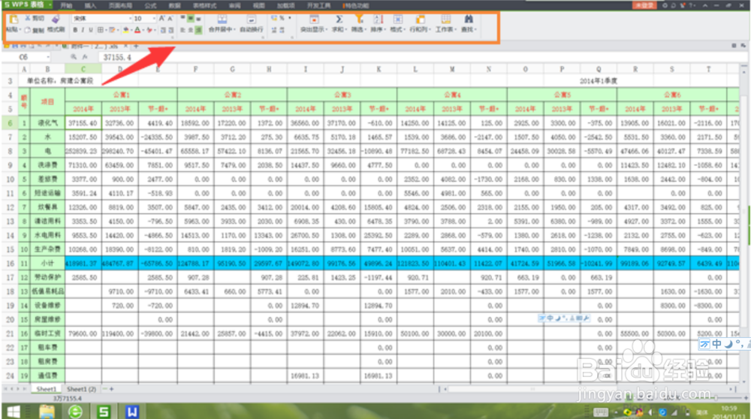751x419 pixels.
Task: Open the WPS 表格 application menu arrow
Action: [50, 5]
